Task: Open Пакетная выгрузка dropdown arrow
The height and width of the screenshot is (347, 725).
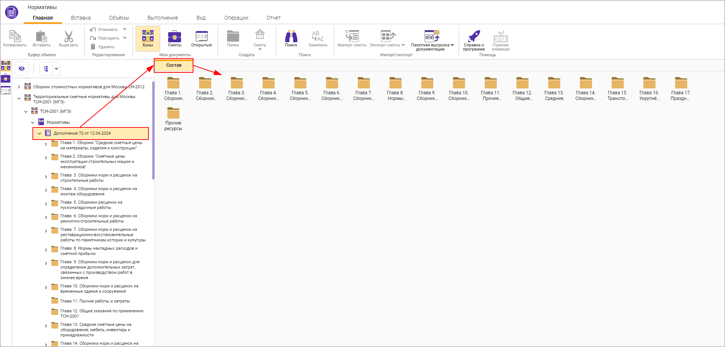Action: pos(452,45)
